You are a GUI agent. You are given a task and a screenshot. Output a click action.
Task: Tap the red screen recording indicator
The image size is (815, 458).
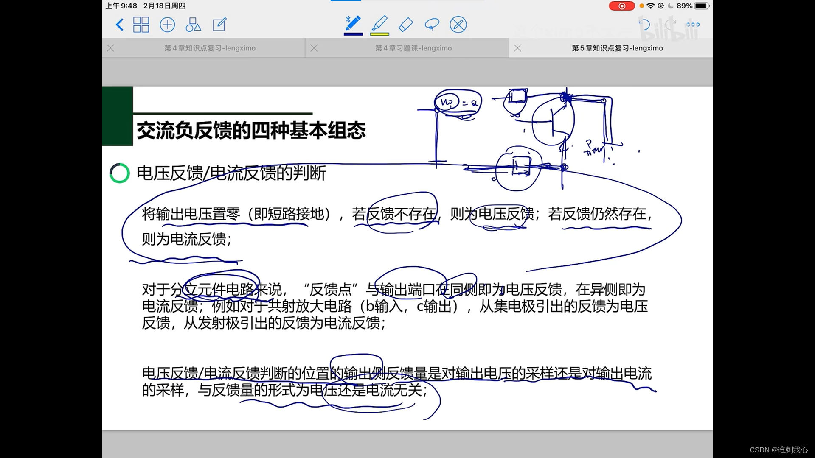pos(621,6)
